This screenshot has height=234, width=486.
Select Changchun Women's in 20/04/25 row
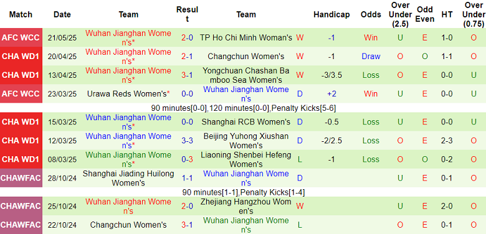pyautogui.click(x=246, y=57)
